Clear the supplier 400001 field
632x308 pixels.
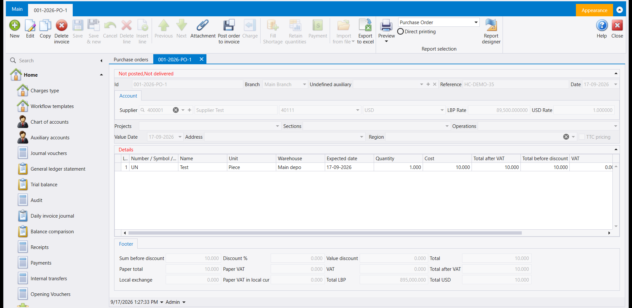click(176, 110)
